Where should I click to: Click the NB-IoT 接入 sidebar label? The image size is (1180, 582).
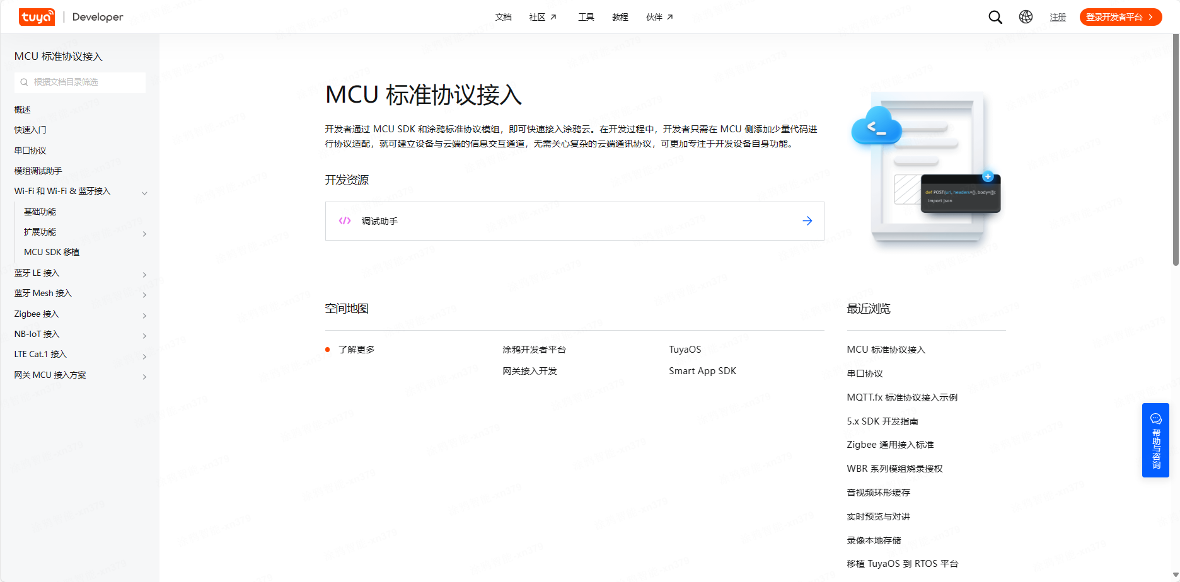(37, 334)
